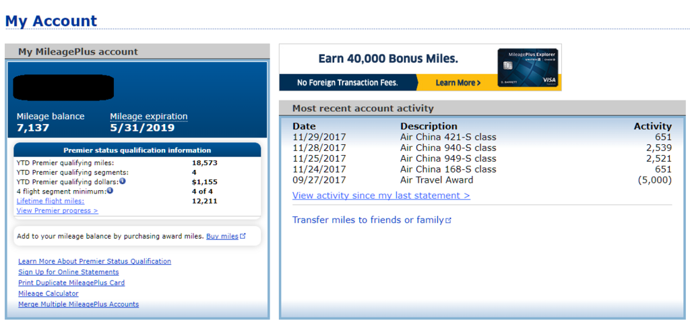The height and width of the screenshot is (325, 690).
Task: Click Sign Up for Online Statements
Action: click(68, 272)
